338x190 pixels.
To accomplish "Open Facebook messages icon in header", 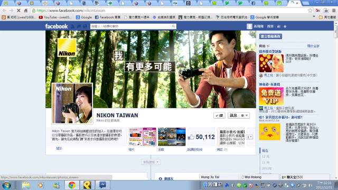I will click(x=79, y=26).
